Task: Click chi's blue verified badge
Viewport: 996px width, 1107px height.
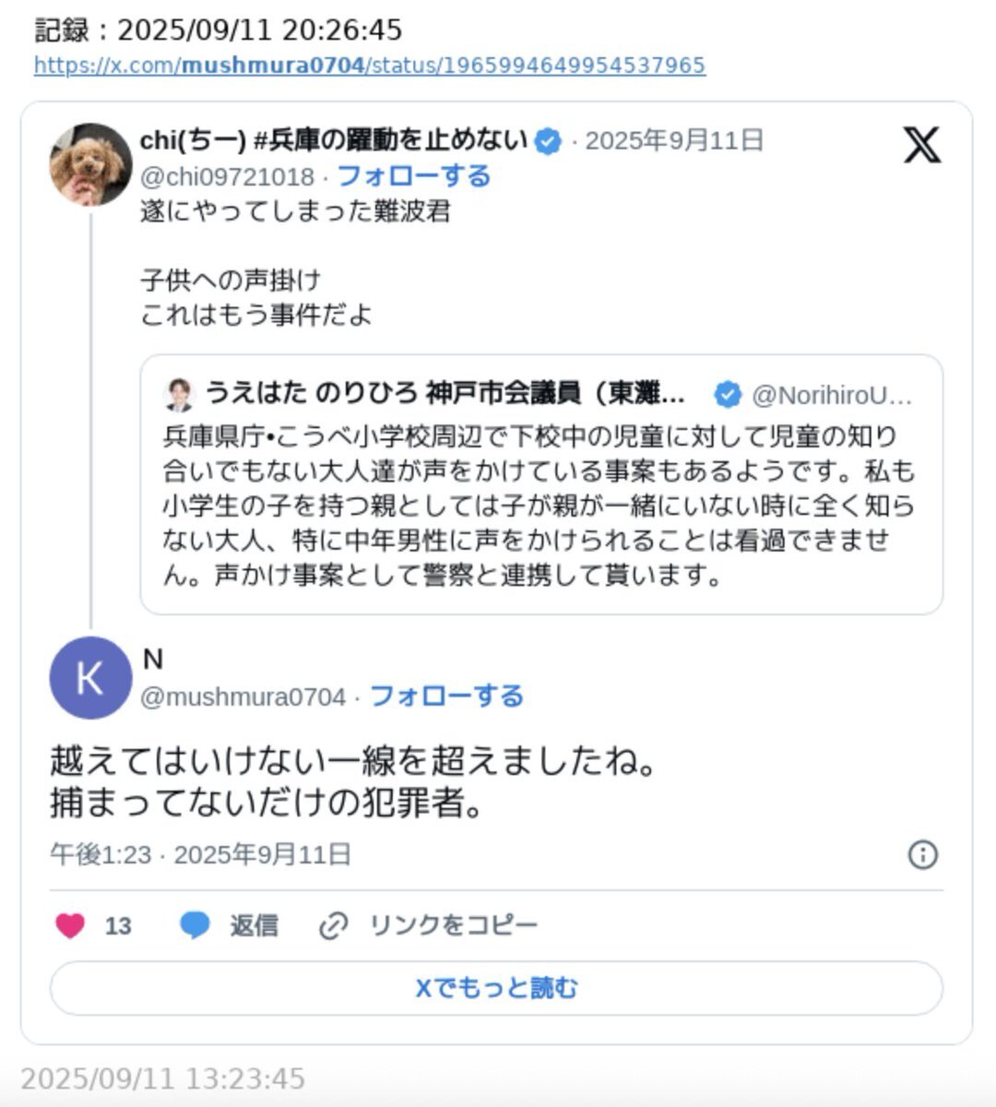Action: pyautogui.click(x=549, y=141)
